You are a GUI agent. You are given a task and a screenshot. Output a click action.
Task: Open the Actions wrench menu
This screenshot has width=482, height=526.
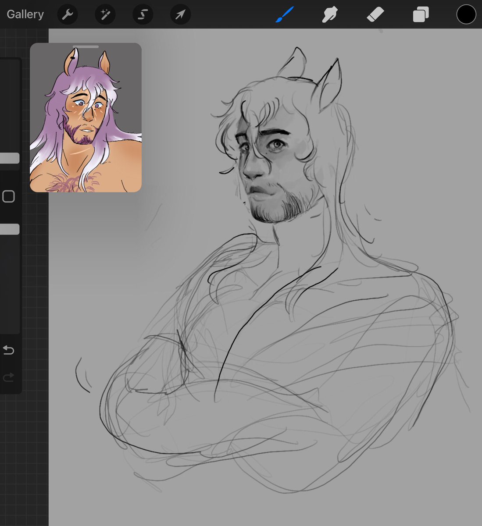[68, 15]
